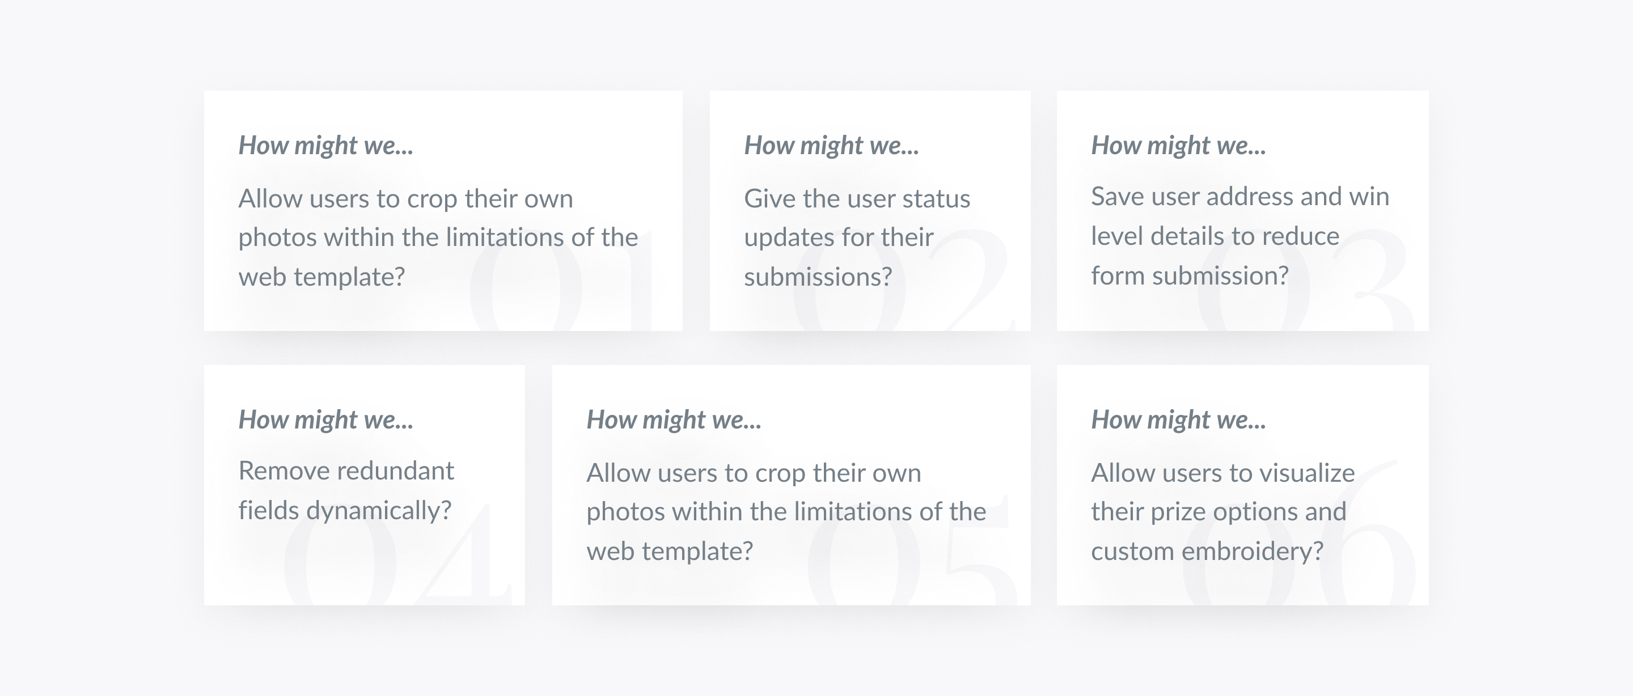
Task: Click "How might we..." heading above "Save user address"
Action: point(1178,146)
